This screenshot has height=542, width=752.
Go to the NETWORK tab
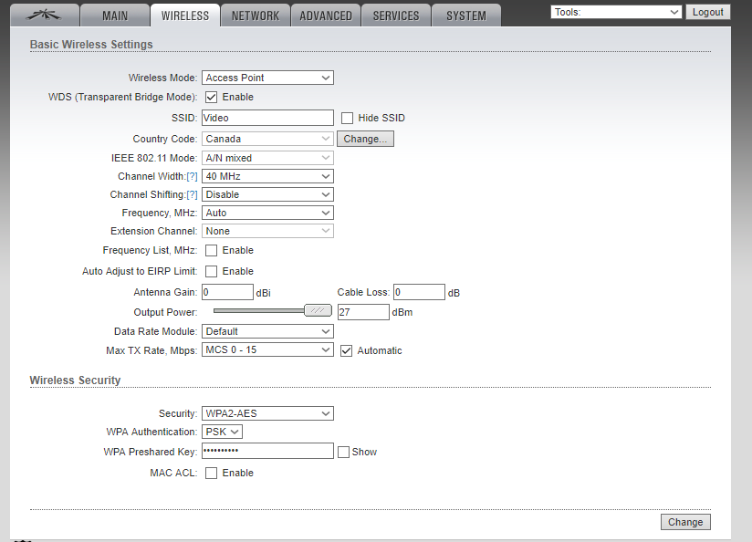pos(256,16)
